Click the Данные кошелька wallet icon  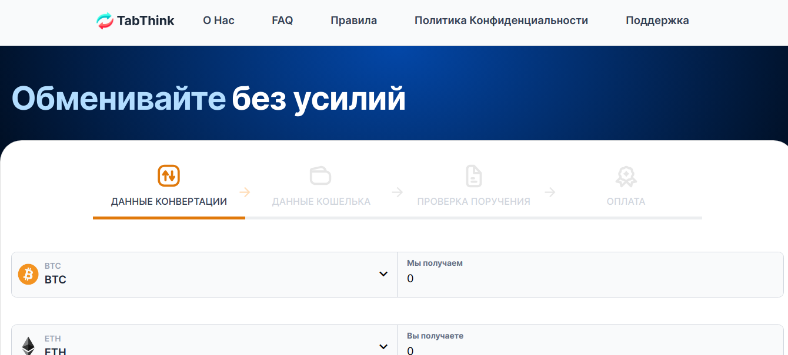[x=320, y=175]
